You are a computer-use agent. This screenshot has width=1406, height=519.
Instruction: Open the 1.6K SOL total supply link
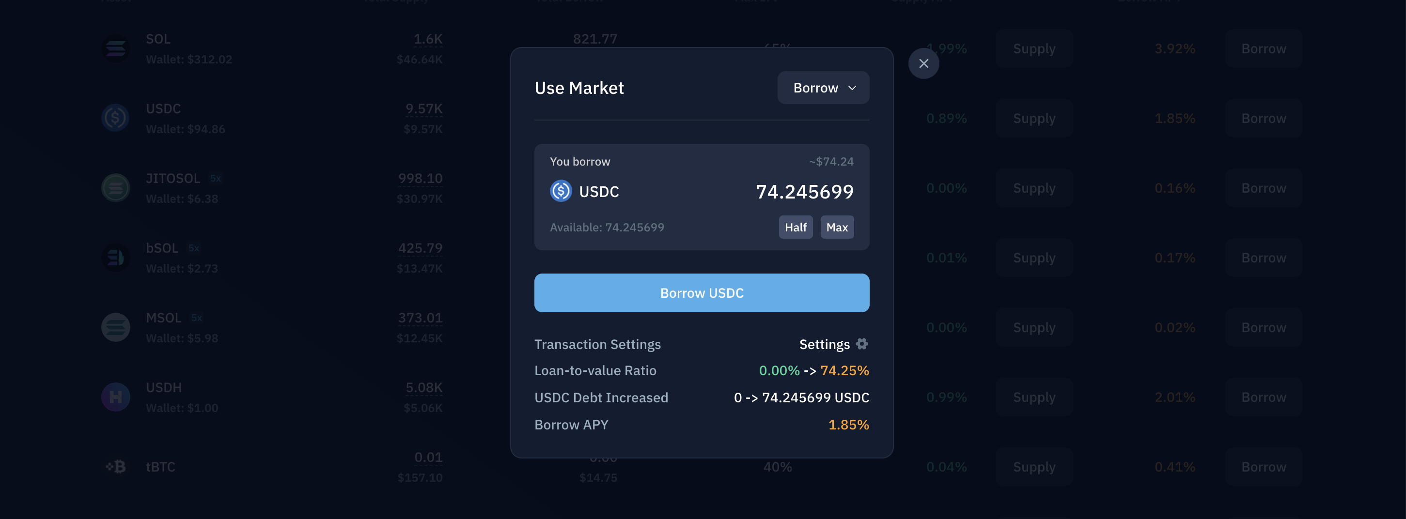click(427, 39)
